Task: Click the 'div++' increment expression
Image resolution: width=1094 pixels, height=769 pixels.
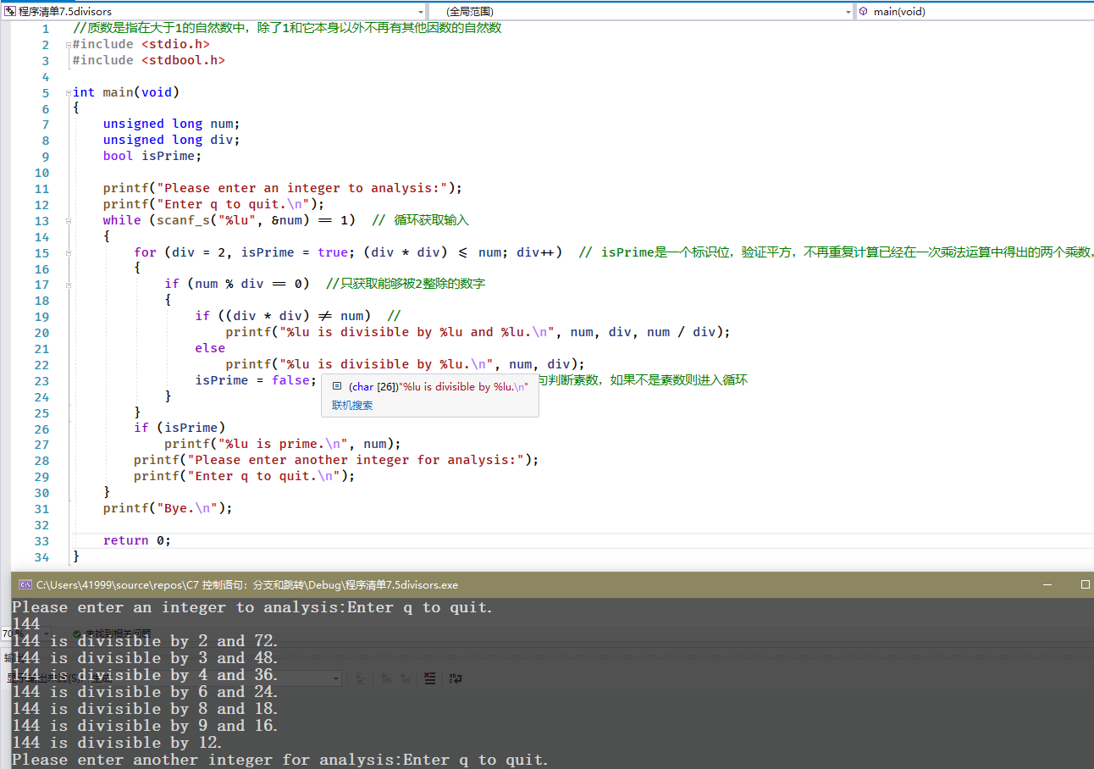Action: click(536, 252)
